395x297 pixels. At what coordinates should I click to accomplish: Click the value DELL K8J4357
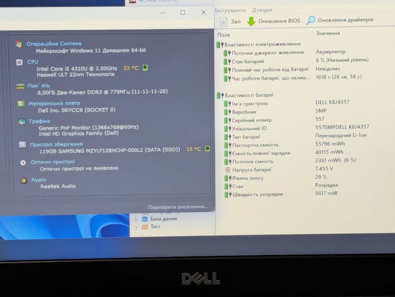click(332, 102)
